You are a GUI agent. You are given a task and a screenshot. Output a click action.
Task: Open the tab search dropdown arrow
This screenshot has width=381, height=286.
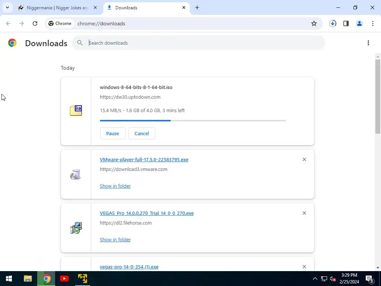tap(7, 7)
